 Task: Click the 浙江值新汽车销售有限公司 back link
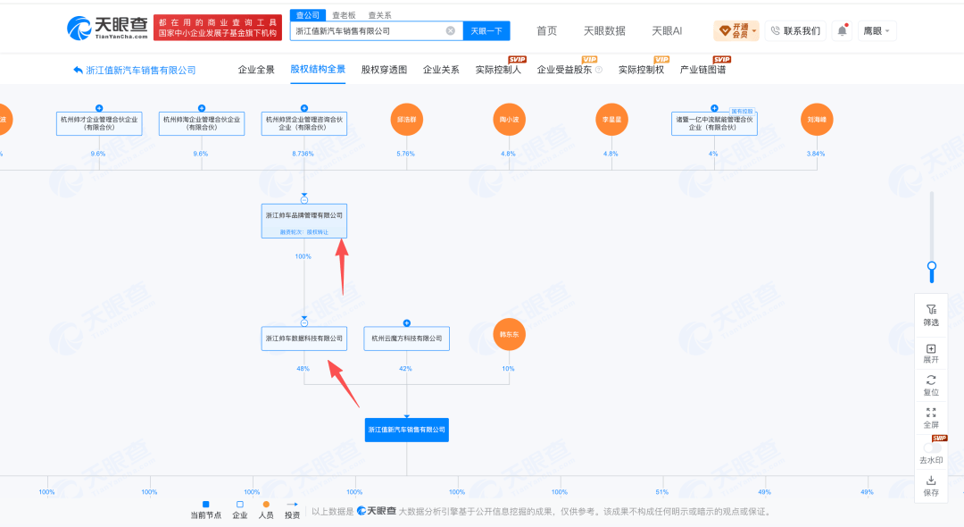pos(141,70)
